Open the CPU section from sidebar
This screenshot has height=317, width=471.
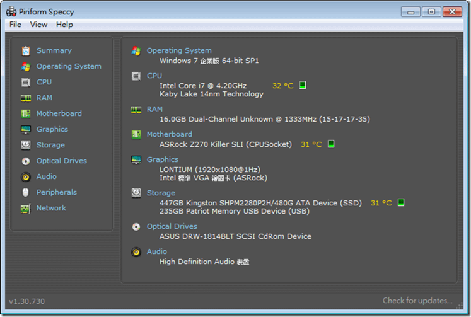pyautogui.click(x=44, y=82)
